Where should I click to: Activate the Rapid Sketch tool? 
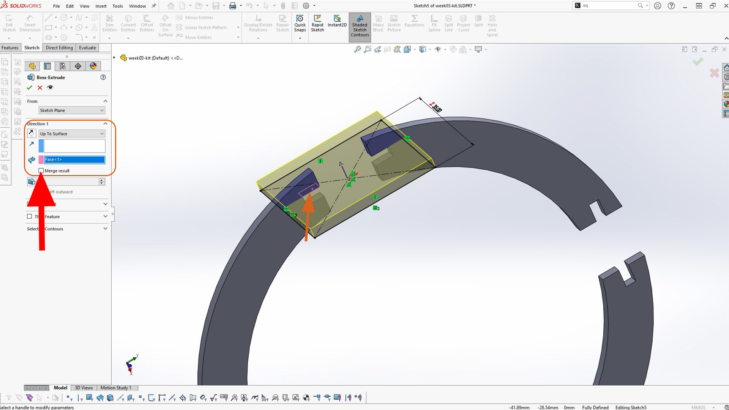coord(317,24)
